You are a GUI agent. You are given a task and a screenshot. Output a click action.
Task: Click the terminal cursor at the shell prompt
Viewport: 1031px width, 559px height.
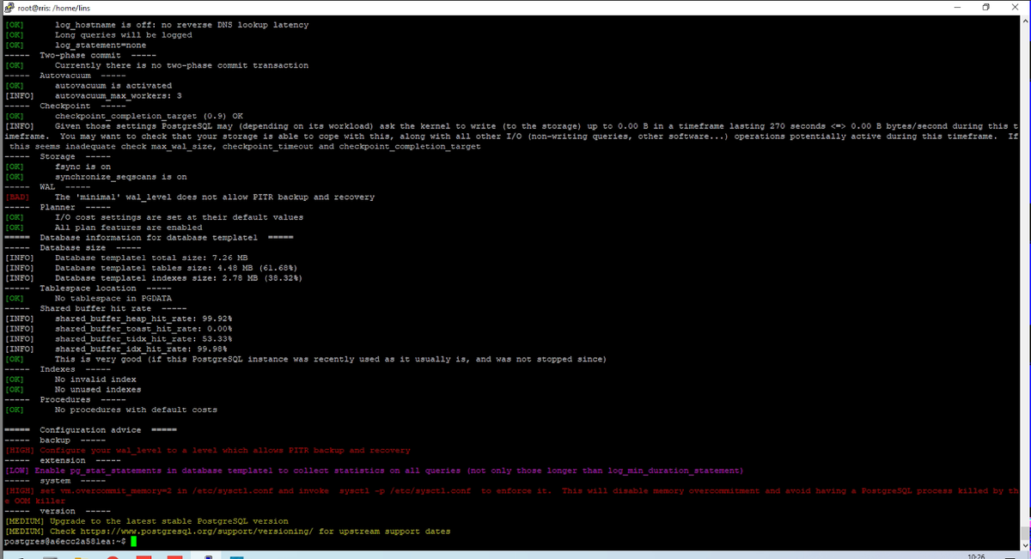[133, 542]
